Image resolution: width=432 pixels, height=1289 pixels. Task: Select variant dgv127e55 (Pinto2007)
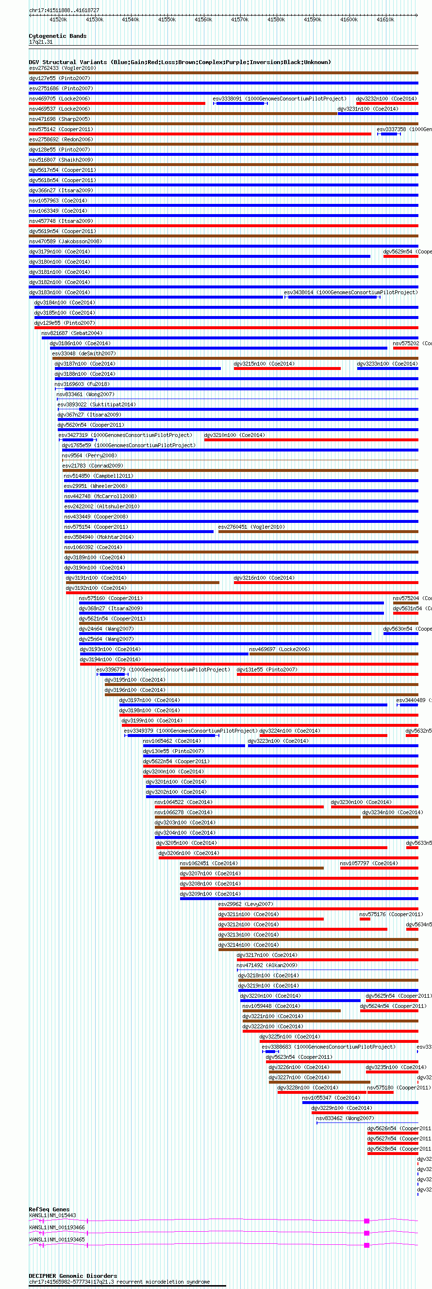(60, 78)
